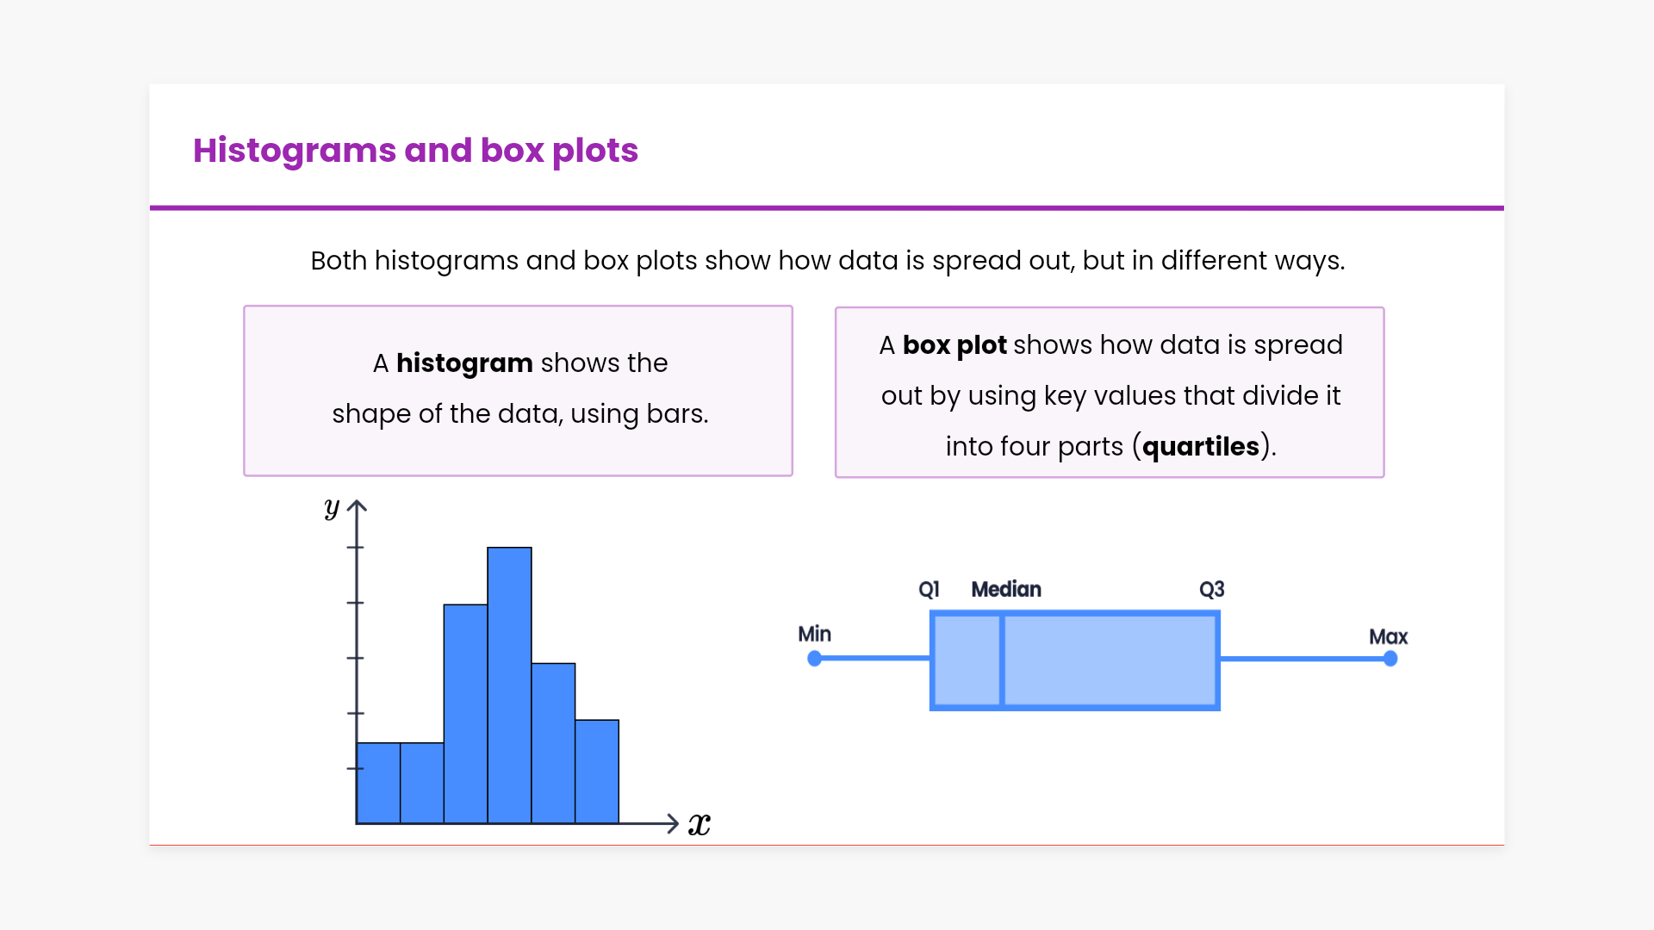Click the 'Histograms and box plots' heading

(415, 151)
